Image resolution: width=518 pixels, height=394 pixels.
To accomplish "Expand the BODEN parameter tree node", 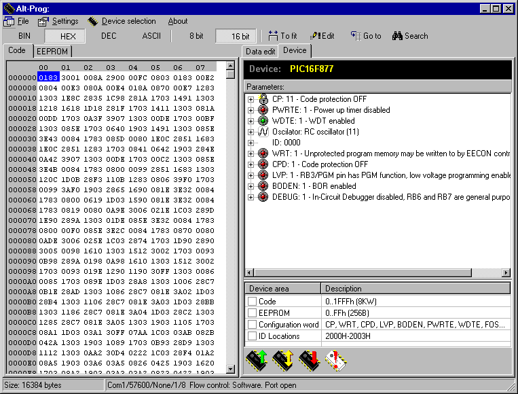I will point(251,186).
